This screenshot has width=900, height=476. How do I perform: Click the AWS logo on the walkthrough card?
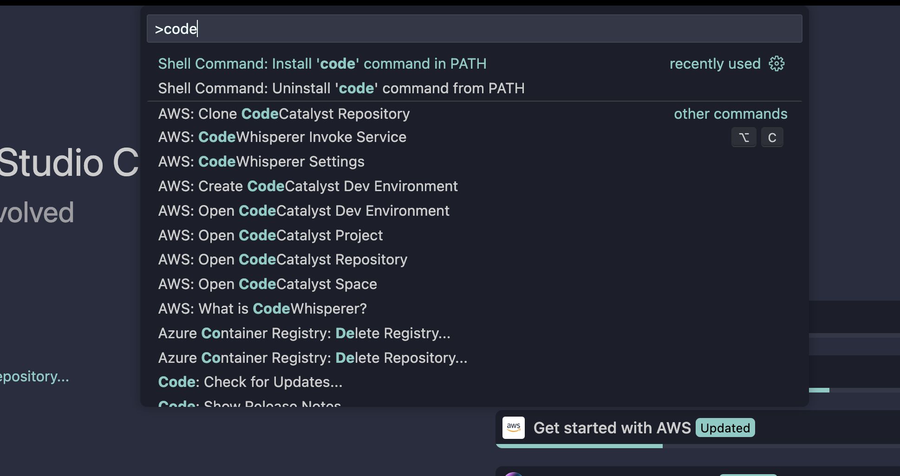coord(514,427)
